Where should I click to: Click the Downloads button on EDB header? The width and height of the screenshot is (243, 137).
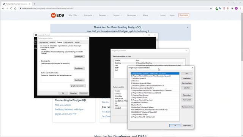point(184,15)
